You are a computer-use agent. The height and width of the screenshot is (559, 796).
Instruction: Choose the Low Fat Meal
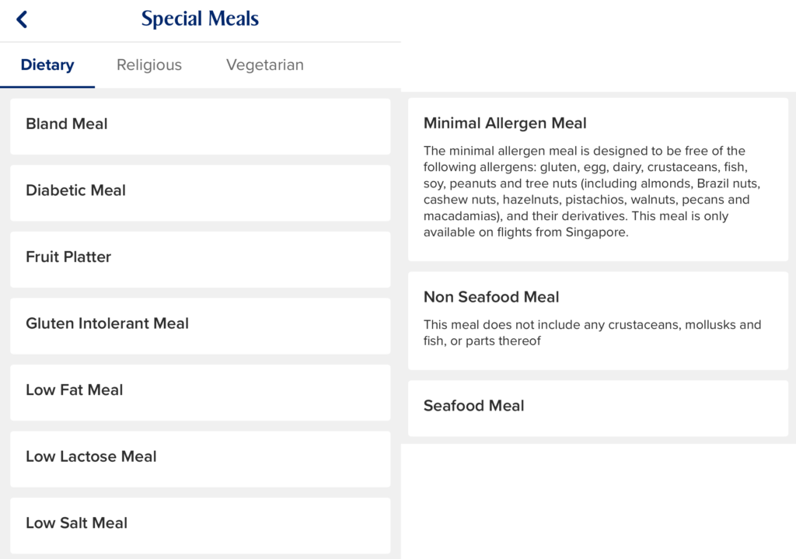point(200,390)
